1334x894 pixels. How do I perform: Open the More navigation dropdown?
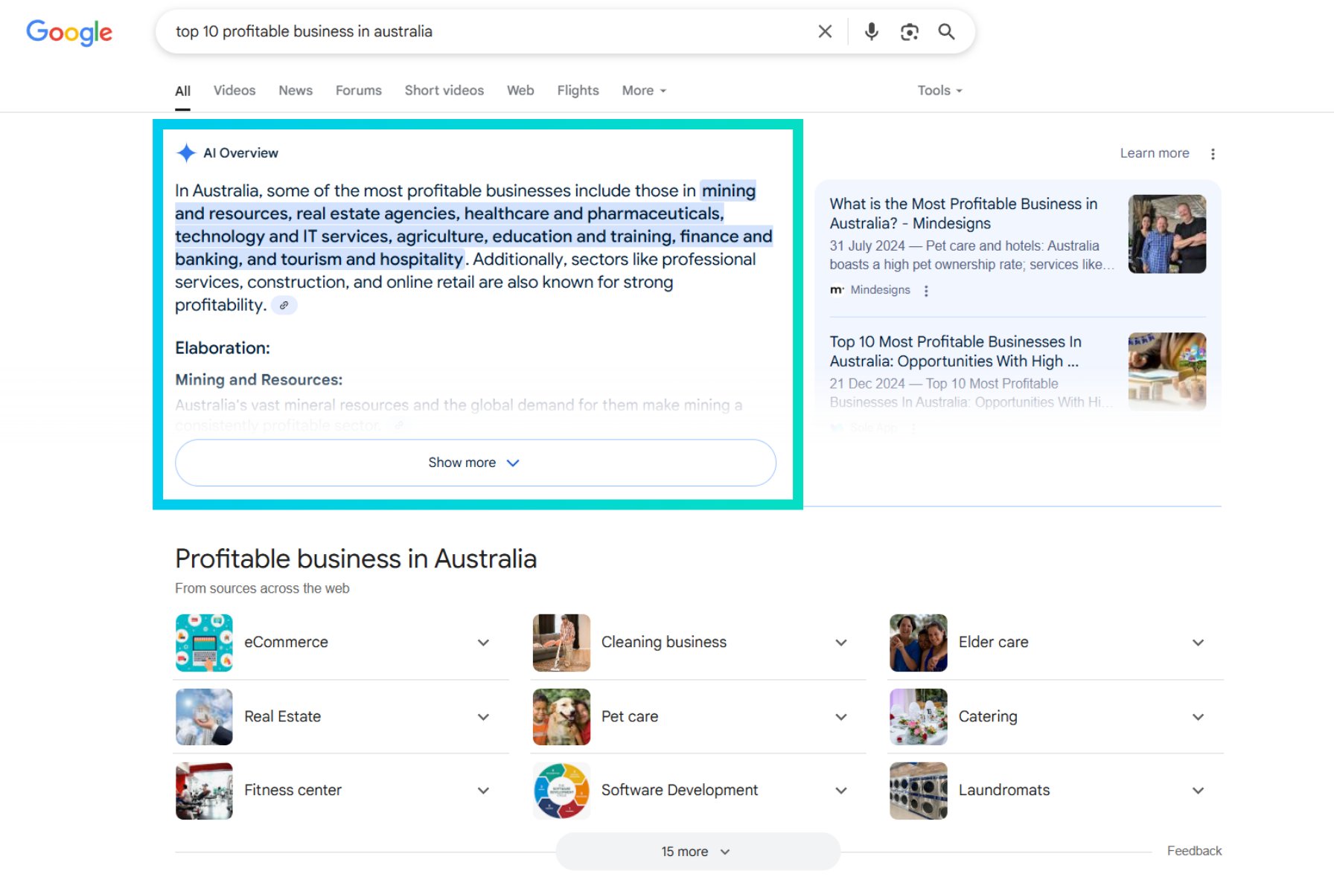click(x=642, y=90)
